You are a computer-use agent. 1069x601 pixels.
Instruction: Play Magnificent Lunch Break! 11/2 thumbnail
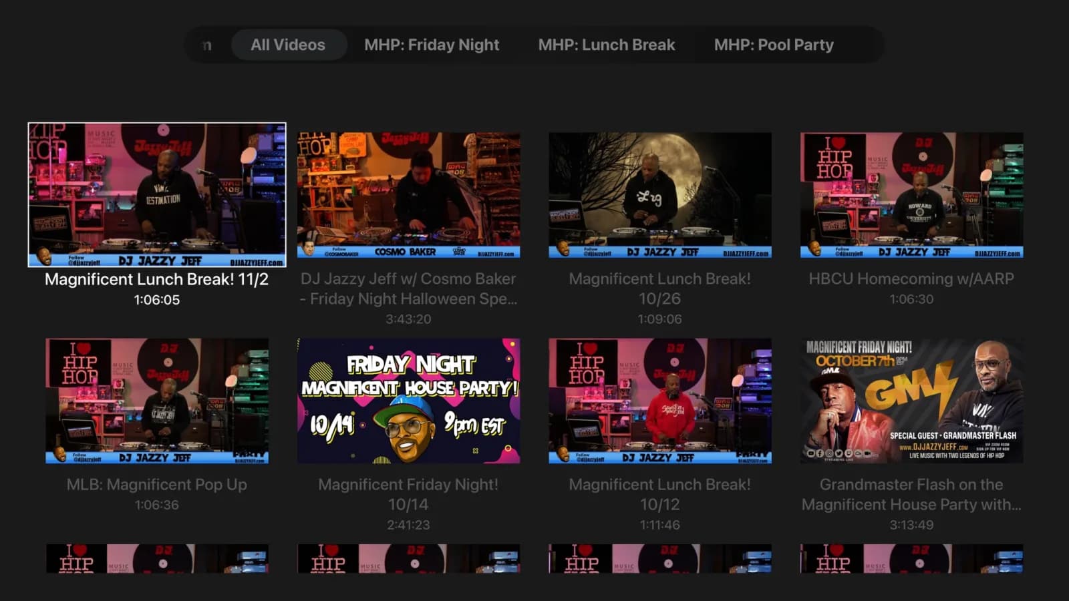coord(157,194)
